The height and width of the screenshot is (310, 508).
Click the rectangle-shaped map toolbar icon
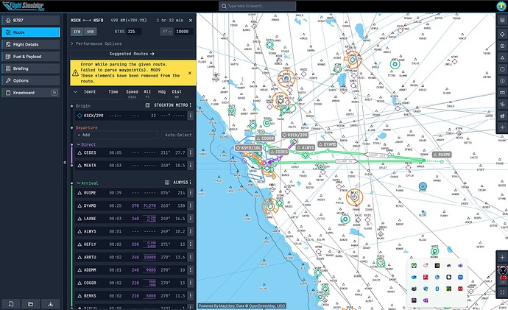(x=502, y=93)
